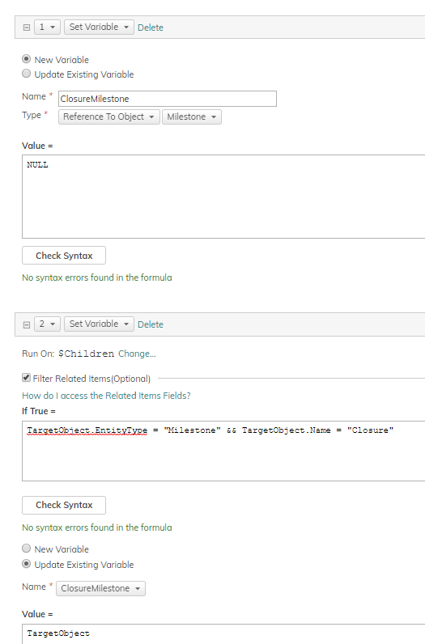The height and width of the screenshot is (644, 425).
Task: Open How do I access Related Items Fields help
Action: [106, 396]
